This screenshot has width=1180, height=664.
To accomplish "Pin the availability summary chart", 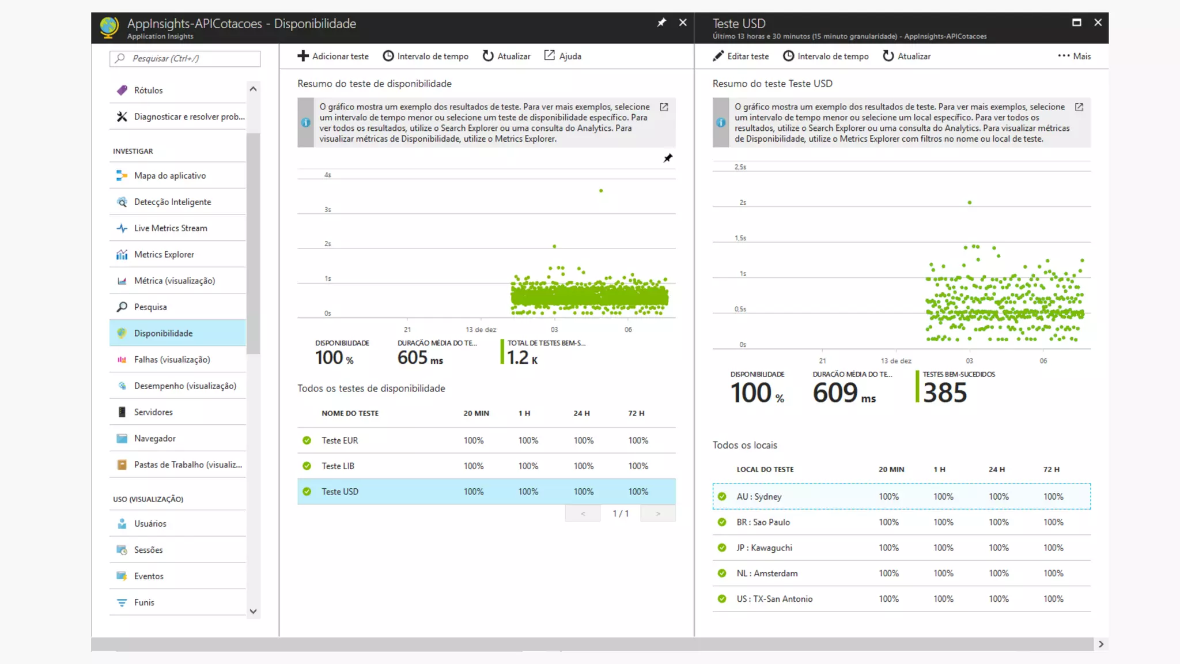I will (668, 158).
